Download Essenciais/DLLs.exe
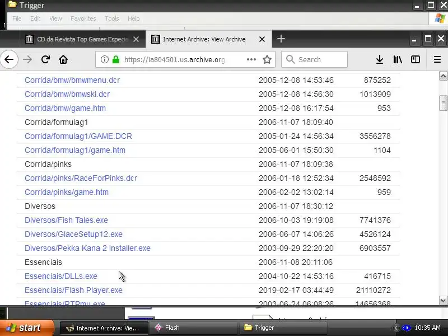 61,276
